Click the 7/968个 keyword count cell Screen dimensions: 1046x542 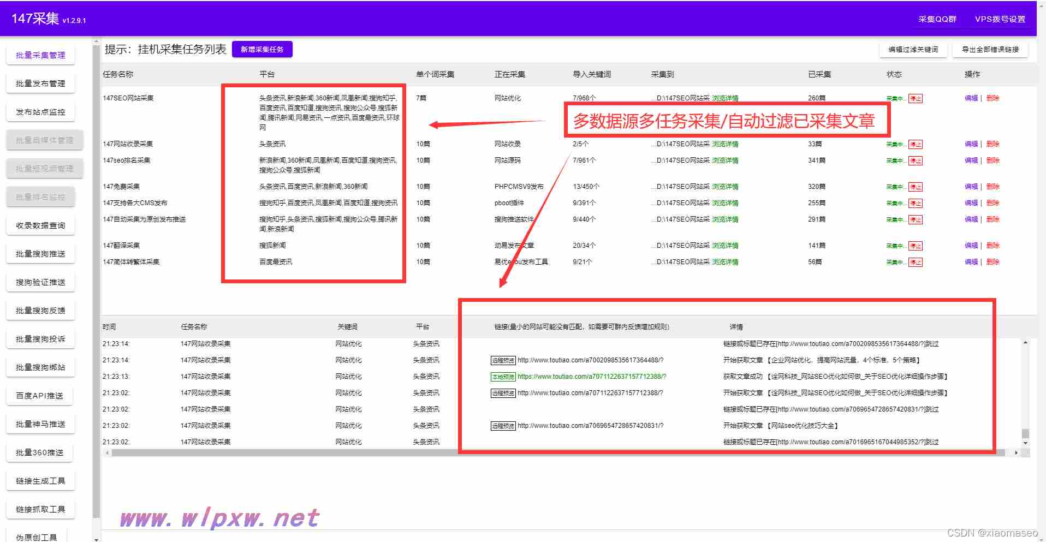tap(584, 98)
